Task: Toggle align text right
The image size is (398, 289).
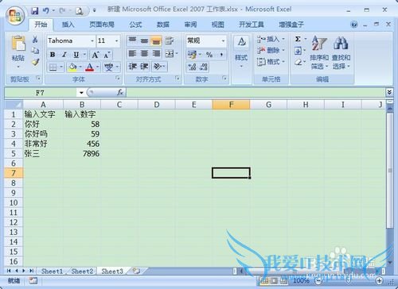Action: (x=156, y=54)
